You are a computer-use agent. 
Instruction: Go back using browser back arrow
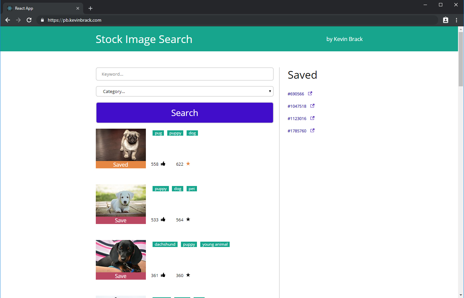point(8,20)
